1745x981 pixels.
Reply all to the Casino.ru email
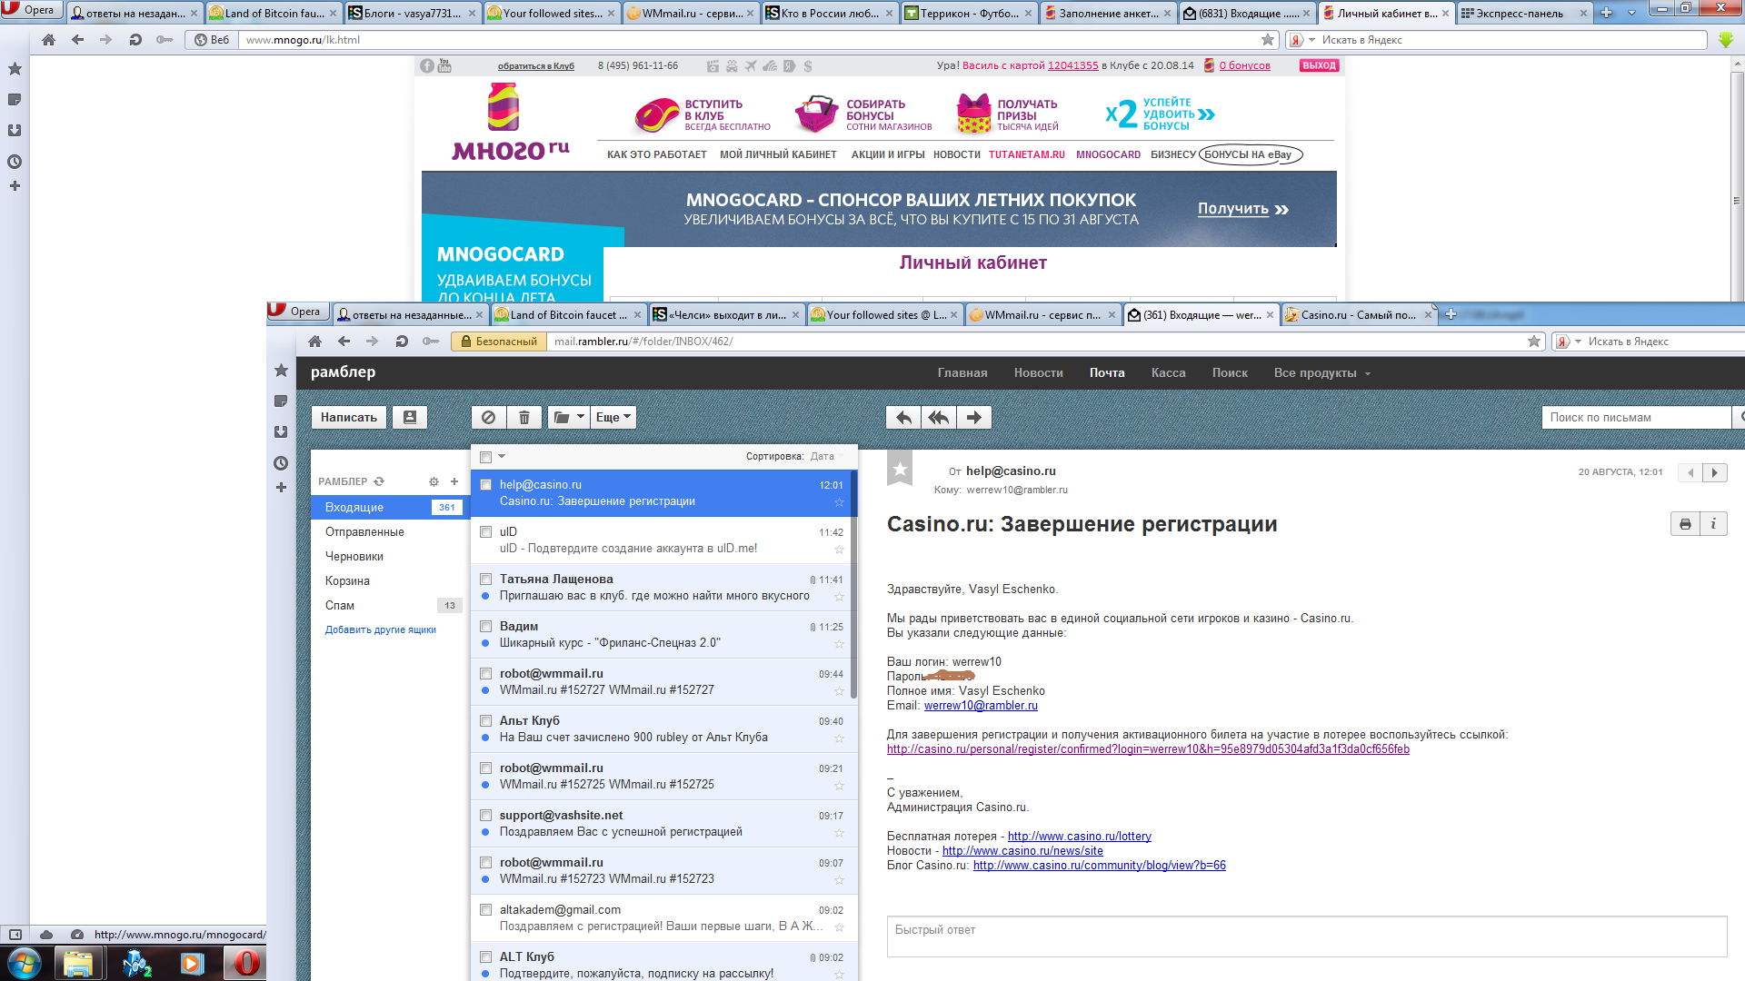point(939,417)
